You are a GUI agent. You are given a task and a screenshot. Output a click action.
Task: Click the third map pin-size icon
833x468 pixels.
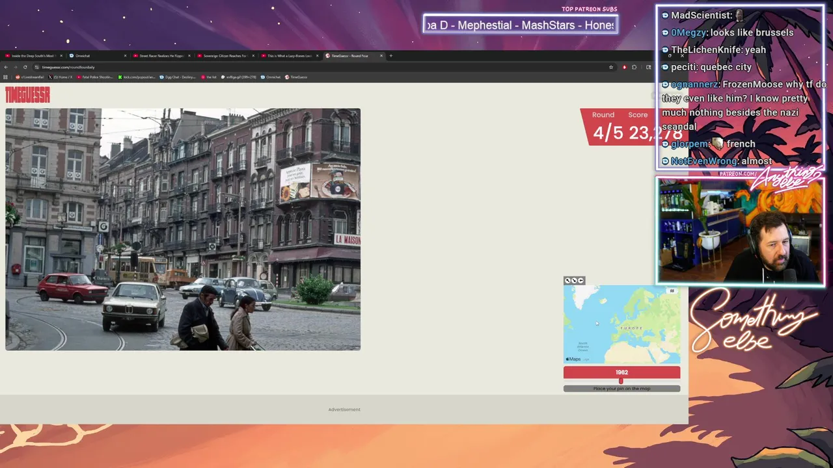coord(580,281)
